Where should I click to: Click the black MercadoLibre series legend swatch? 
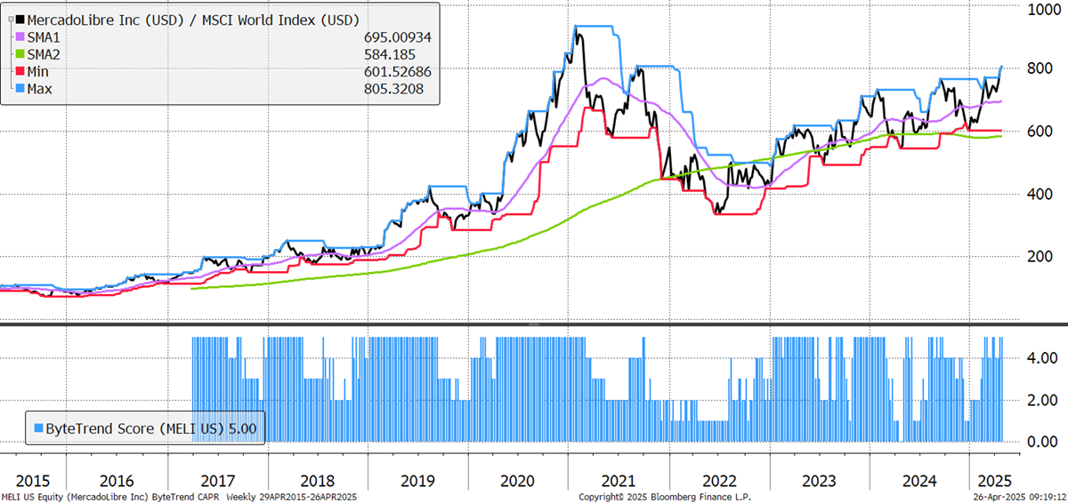(x=21, y=19)
